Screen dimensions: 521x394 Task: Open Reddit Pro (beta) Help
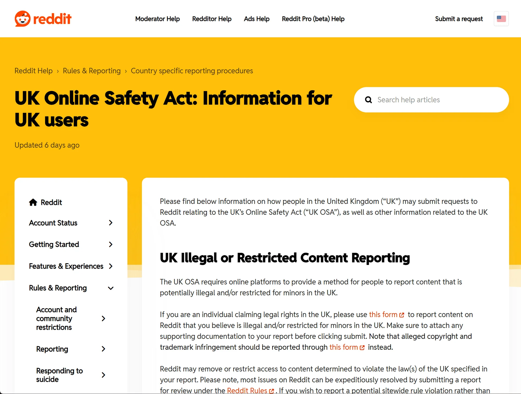(313, 19)
